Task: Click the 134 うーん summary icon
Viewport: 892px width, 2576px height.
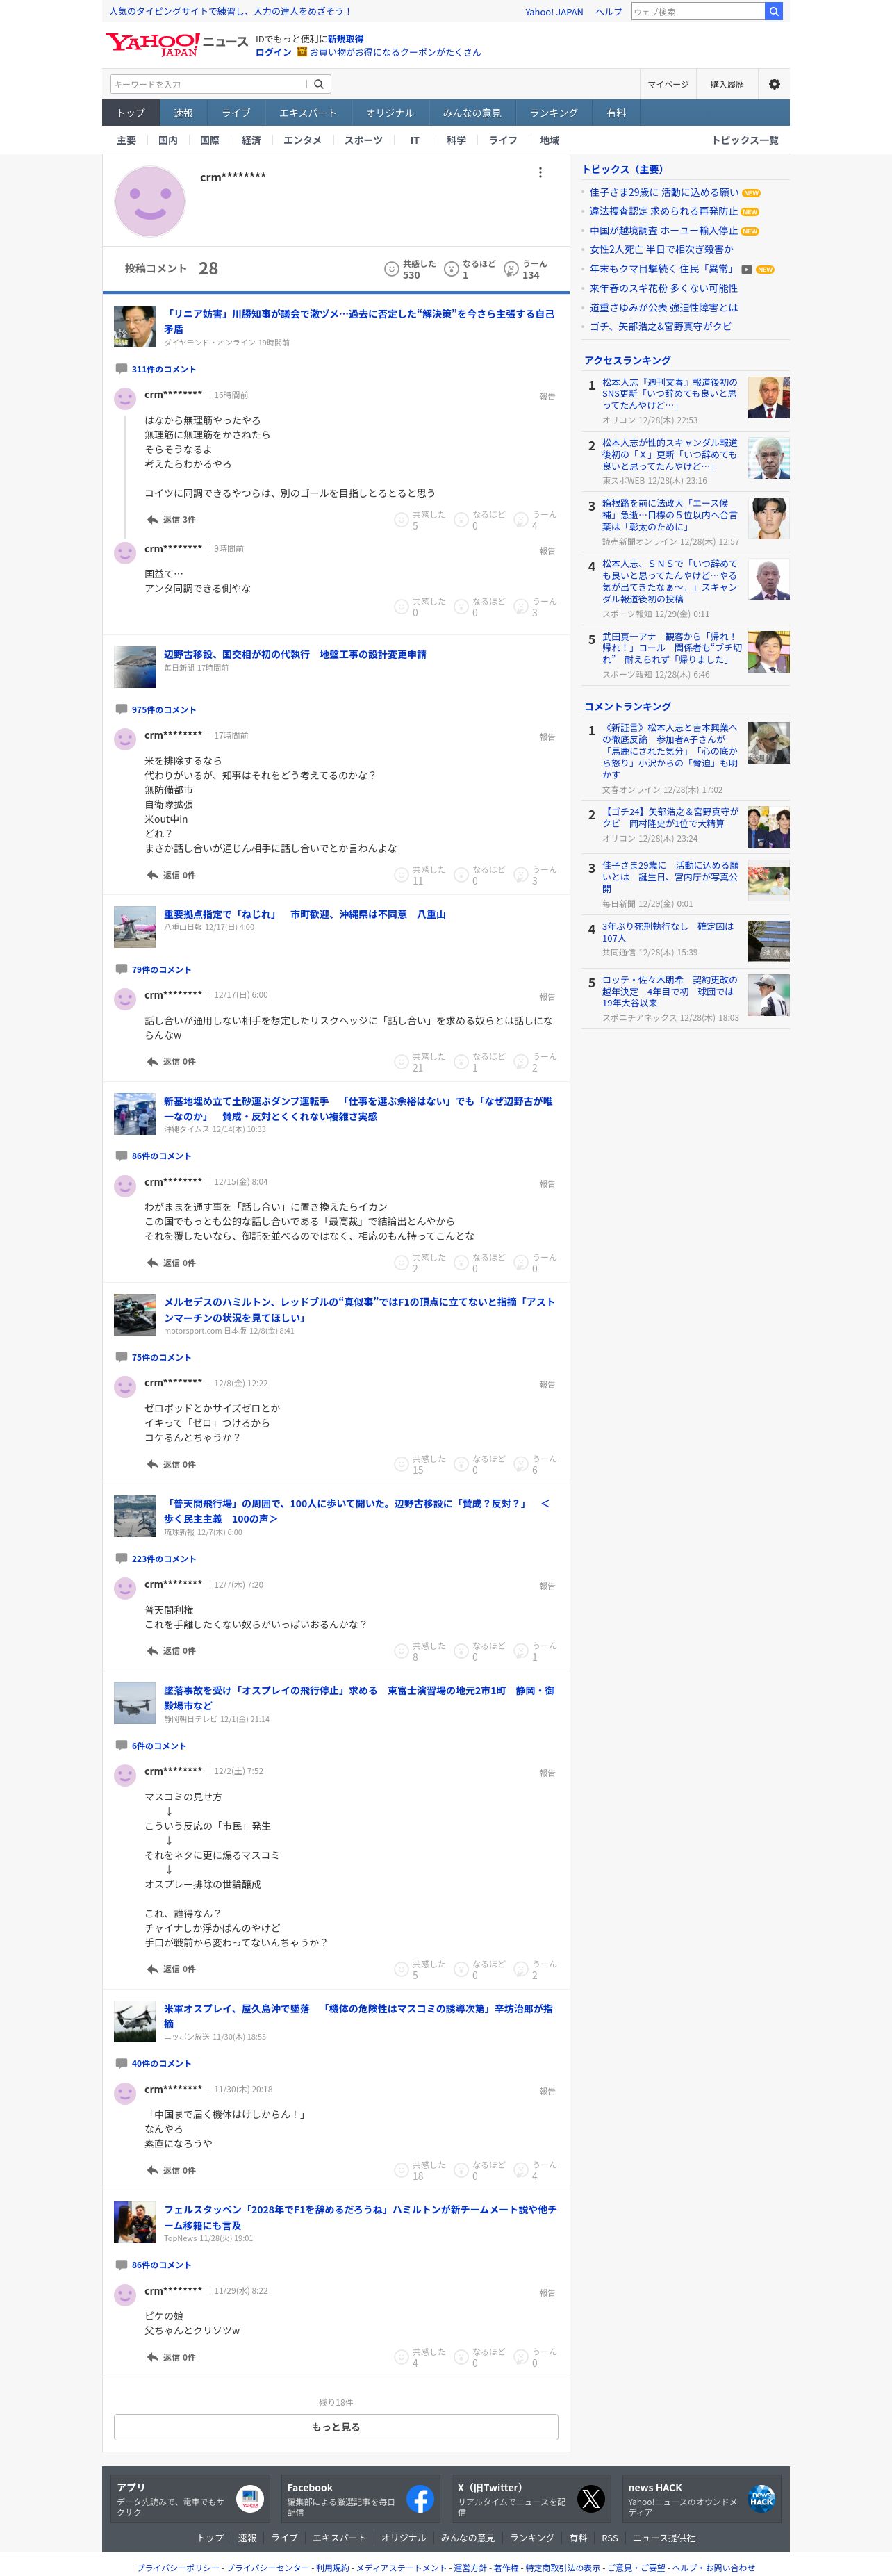Action: pos(511,269)
